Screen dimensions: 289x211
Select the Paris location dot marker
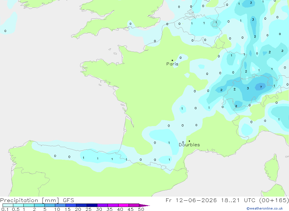coord(172,60)
